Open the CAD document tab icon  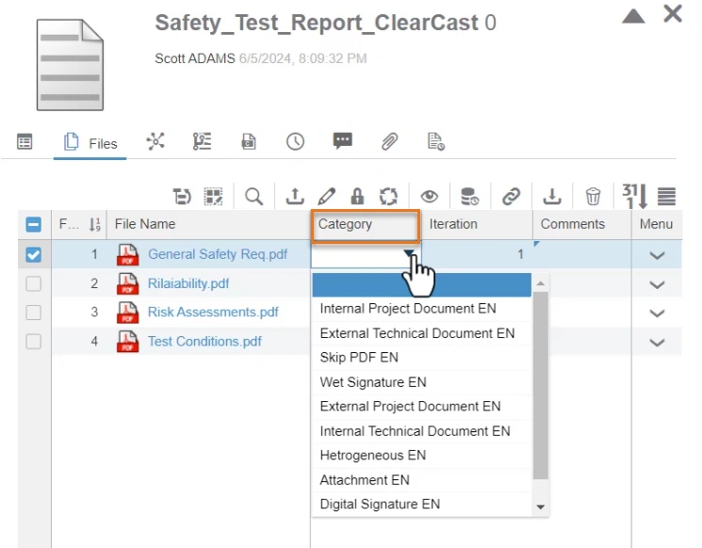click(x=249, y=141)
